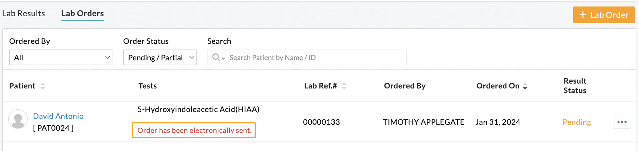Click the Pending result status
Viewport: 638px width, 151px height.
pos(576,122)
